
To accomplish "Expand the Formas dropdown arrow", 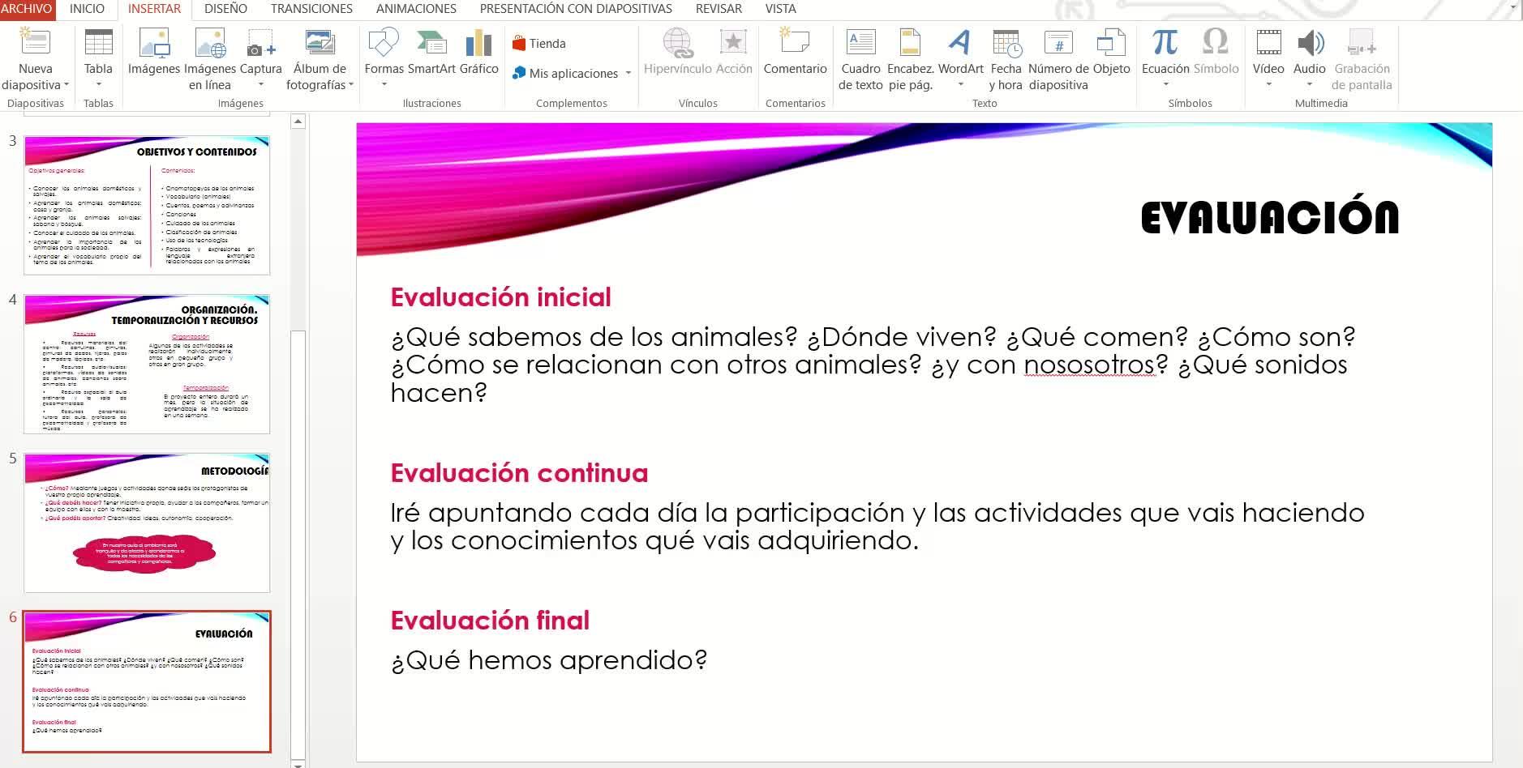I will (x=384, y=85).
